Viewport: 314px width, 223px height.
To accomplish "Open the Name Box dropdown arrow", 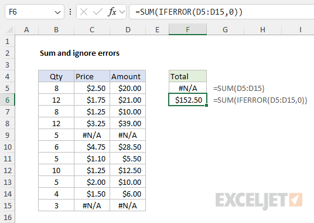I will click(57, 12).
